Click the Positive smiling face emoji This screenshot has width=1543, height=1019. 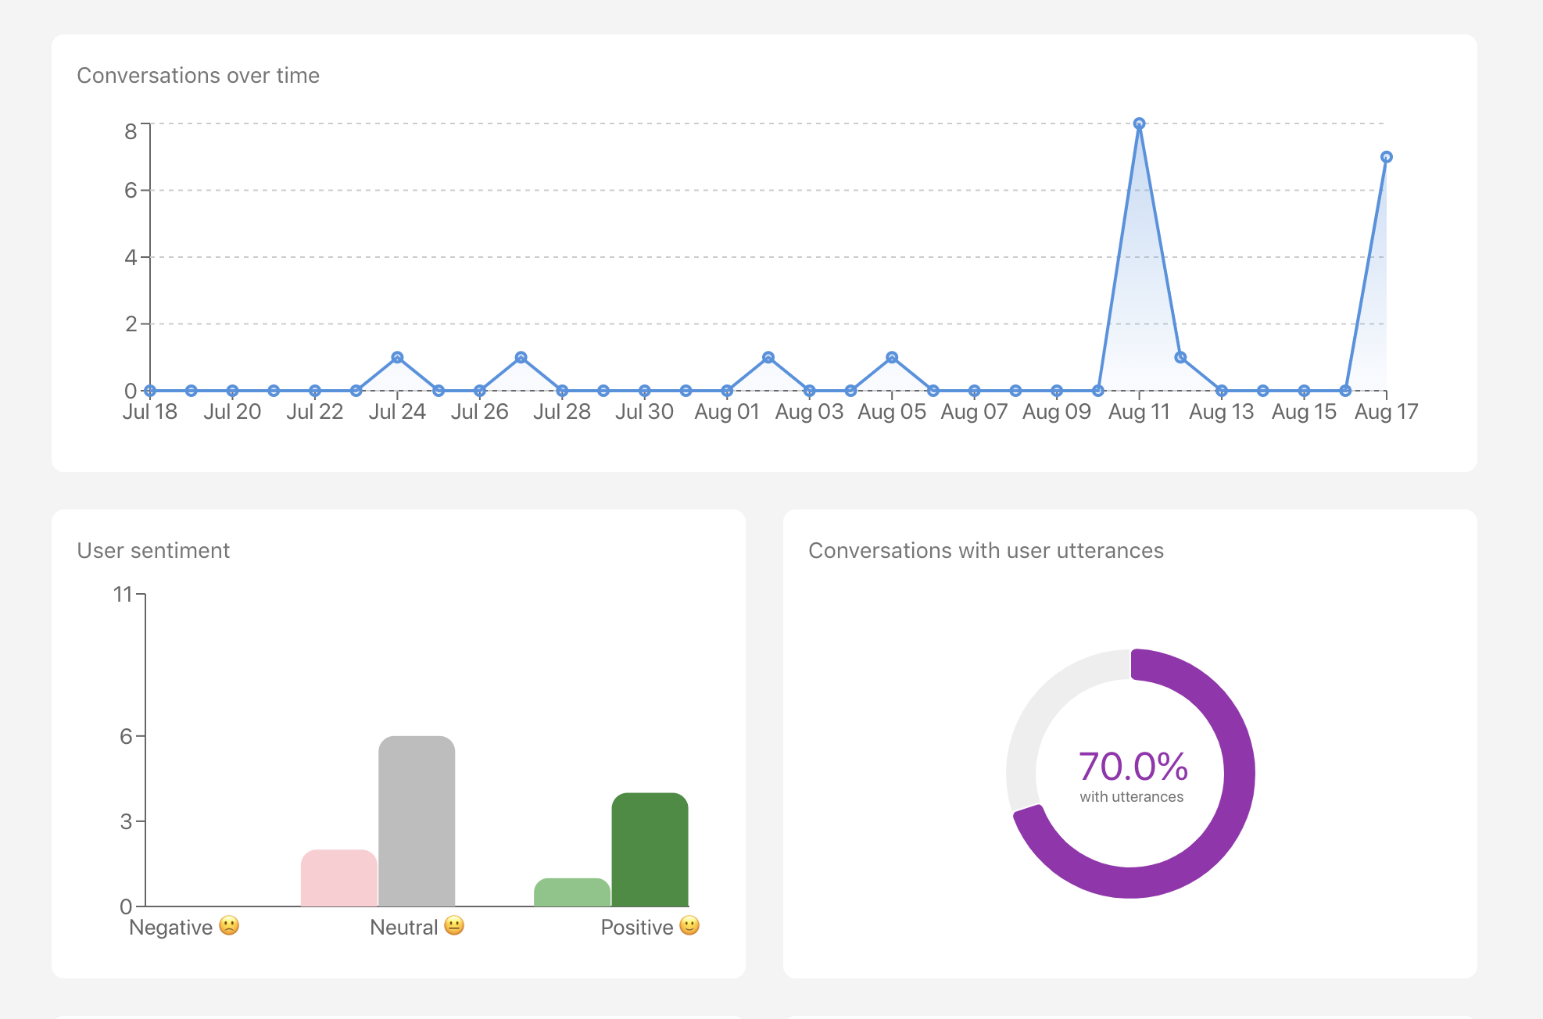[x=689, y=926]
